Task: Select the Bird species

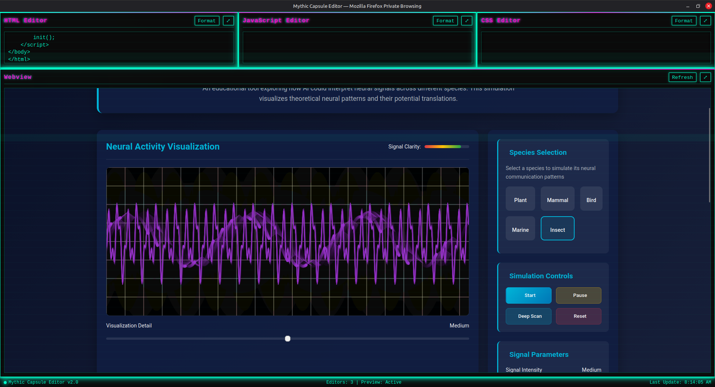Action: tap(591, 199)
